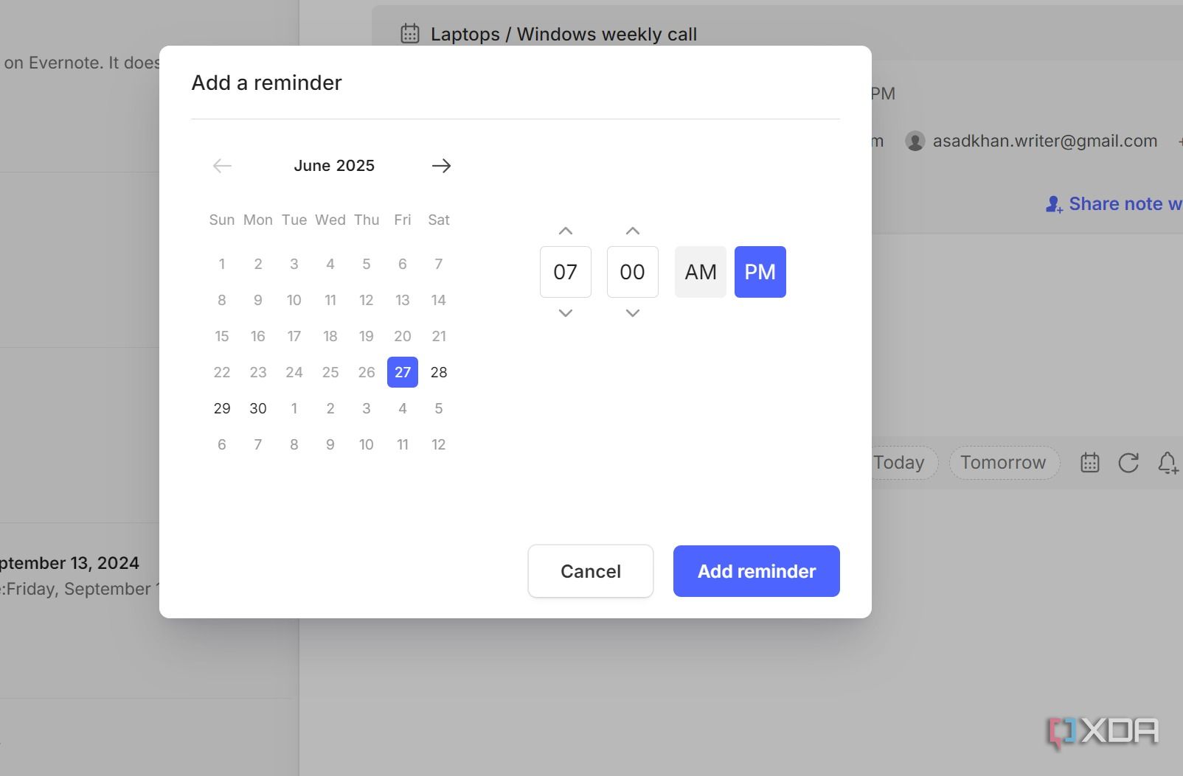
Task: Cancel the reminder dialog
Action: tap(590, 571)
